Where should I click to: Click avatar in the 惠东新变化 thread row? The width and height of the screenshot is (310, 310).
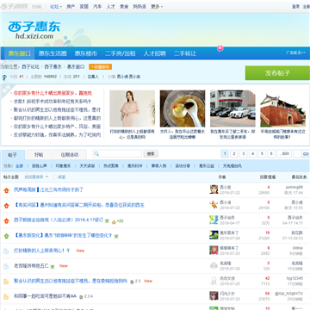[214, 235]
